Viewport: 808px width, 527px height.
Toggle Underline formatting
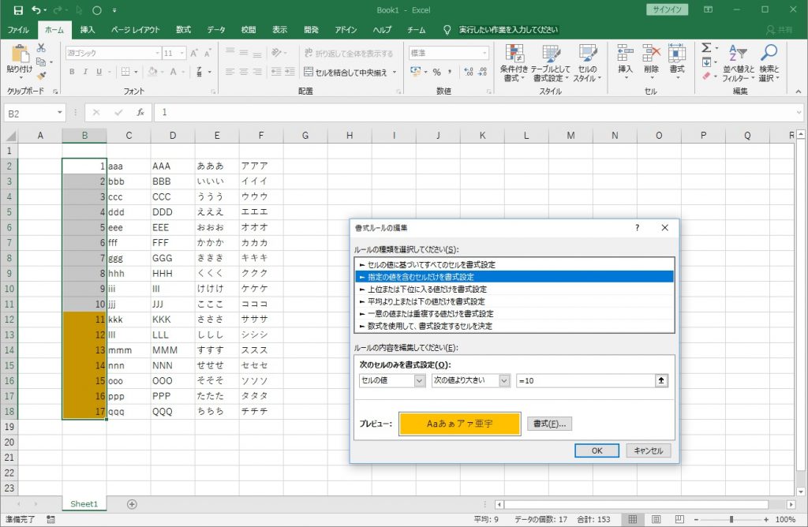[x=99, y=72]
